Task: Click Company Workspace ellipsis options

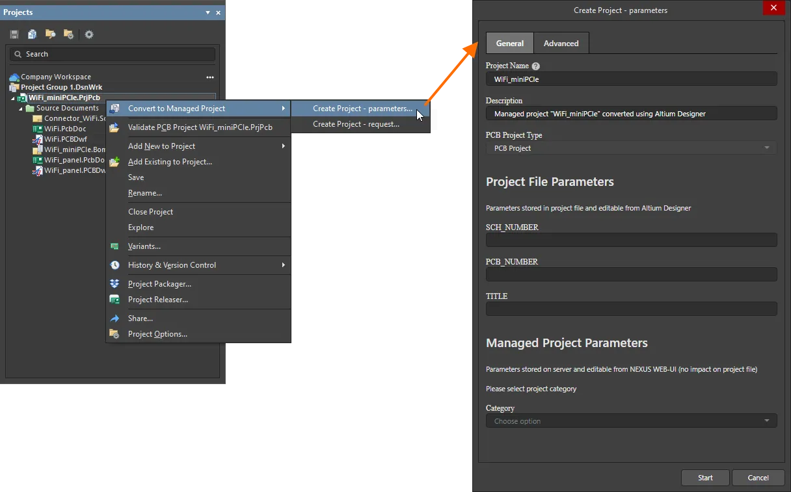Action: coord(210,77)
